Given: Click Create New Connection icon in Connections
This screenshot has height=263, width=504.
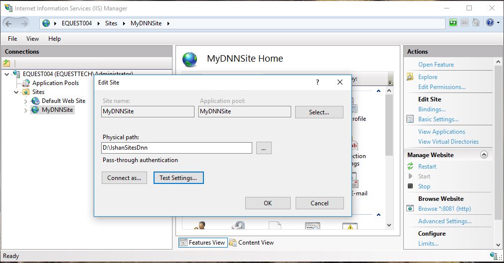Looking at the screenshot, I should coord(6,63).
